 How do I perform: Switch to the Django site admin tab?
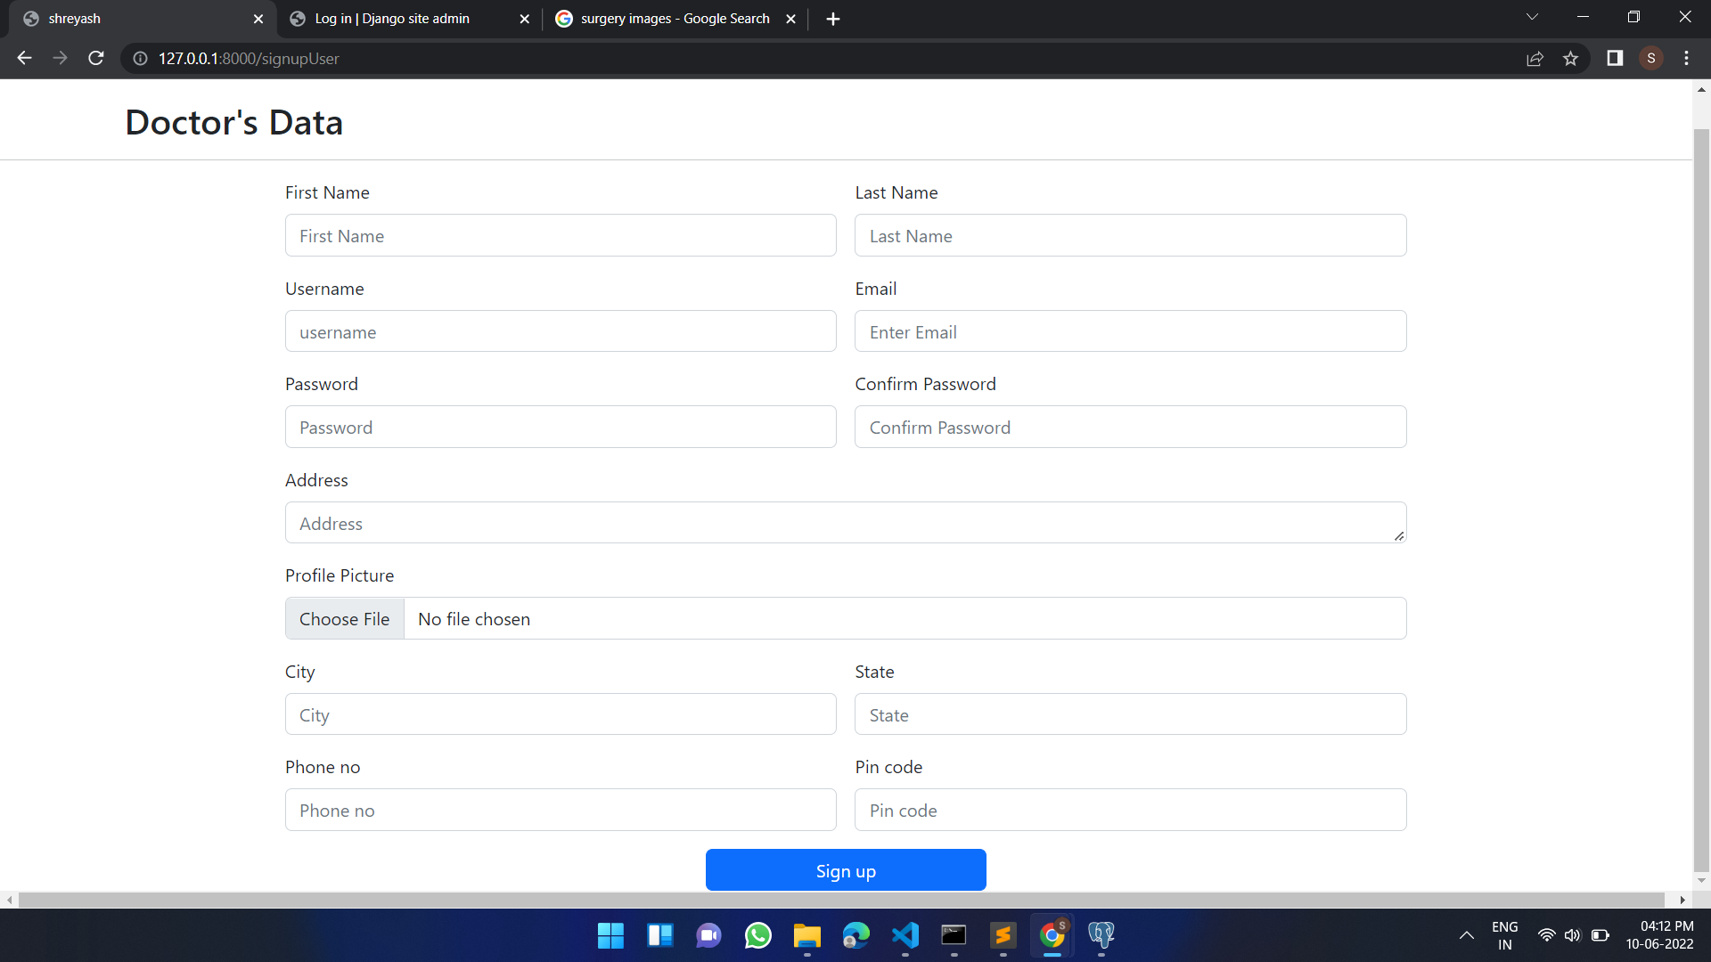[x=390, y=18]
